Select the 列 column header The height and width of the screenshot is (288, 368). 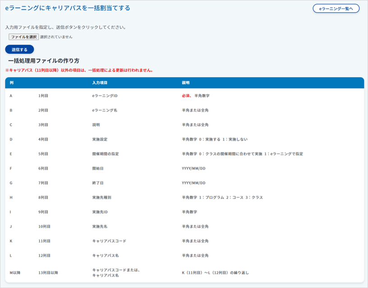click(x=11, y=83)
